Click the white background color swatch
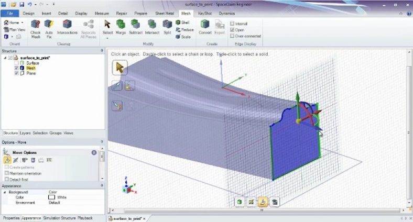This screenshot has height=222, width=413. point(51,197)
